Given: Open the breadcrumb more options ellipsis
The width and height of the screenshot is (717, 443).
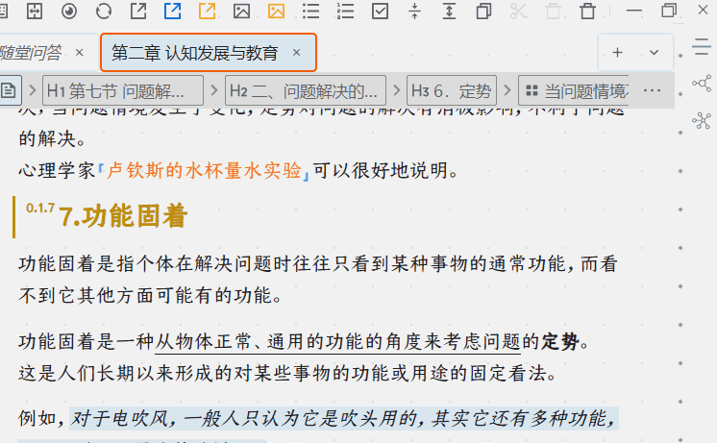Looking at the screenshot, I should 652,90.
